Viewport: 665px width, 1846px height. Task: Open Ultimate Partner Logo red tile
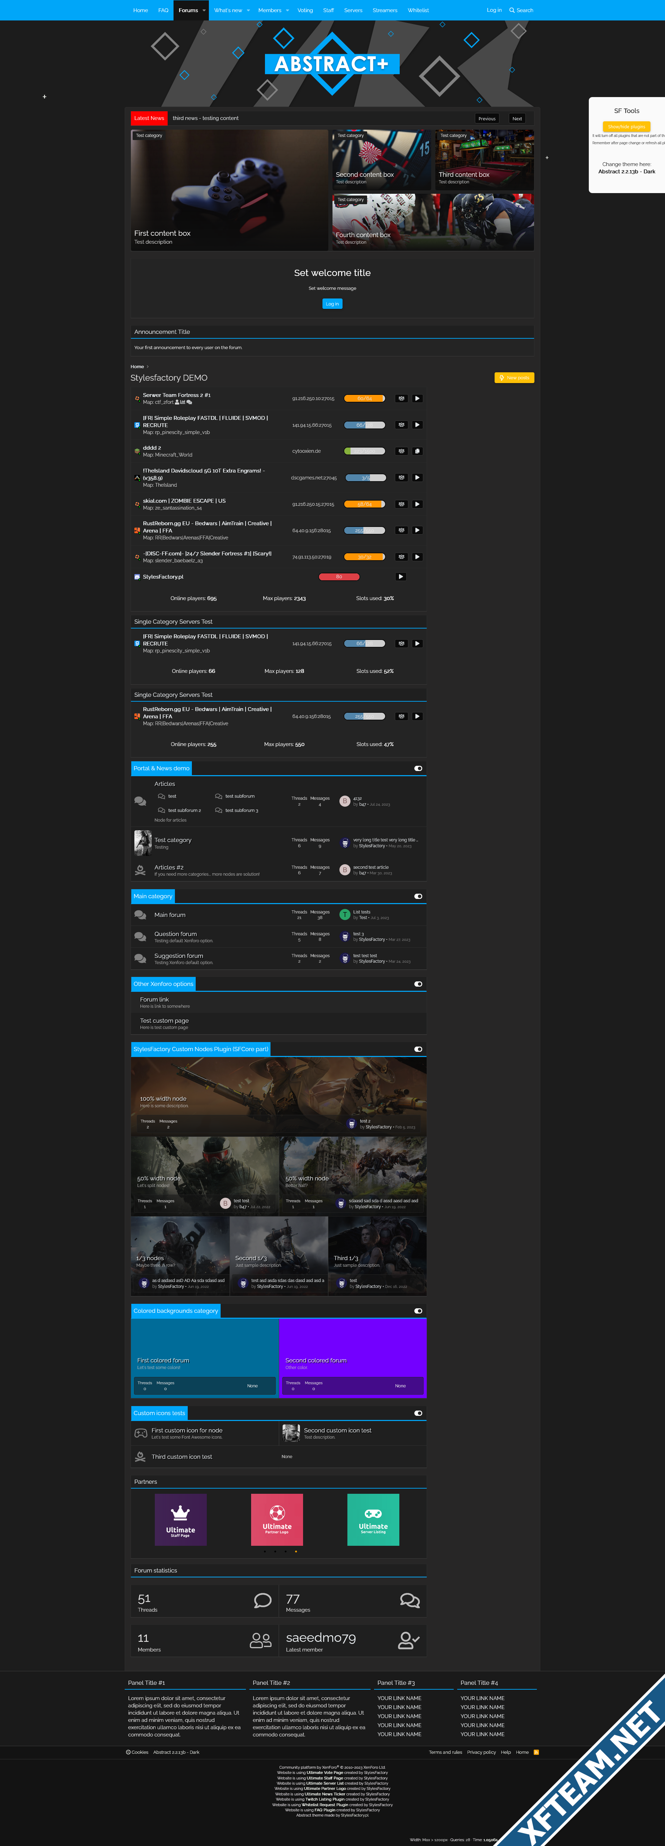[277, 1519]
